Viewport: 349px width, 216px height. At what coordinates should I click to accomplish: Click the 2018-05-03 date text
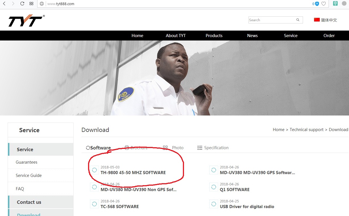coord(110,167)
